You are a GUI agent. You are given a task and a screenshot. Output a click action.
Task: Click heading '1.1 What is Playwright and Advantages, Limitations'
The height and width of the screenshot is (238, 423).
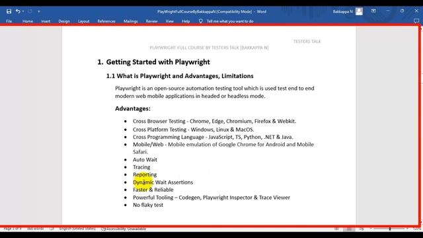pos(180,76)
